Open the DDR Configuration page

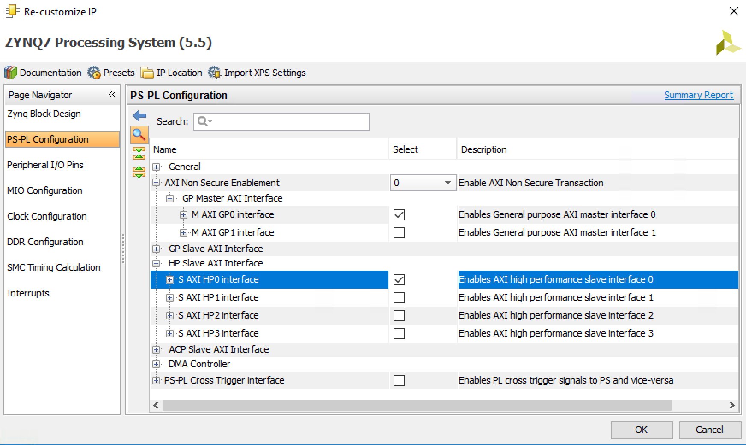coord(45,242)
